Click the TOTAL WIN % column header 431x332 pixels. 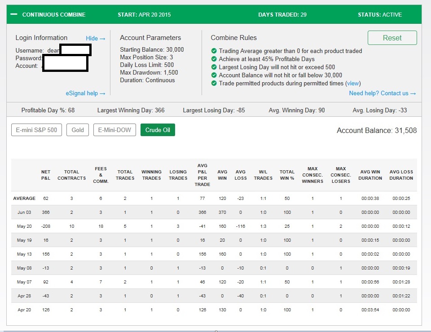287,175
